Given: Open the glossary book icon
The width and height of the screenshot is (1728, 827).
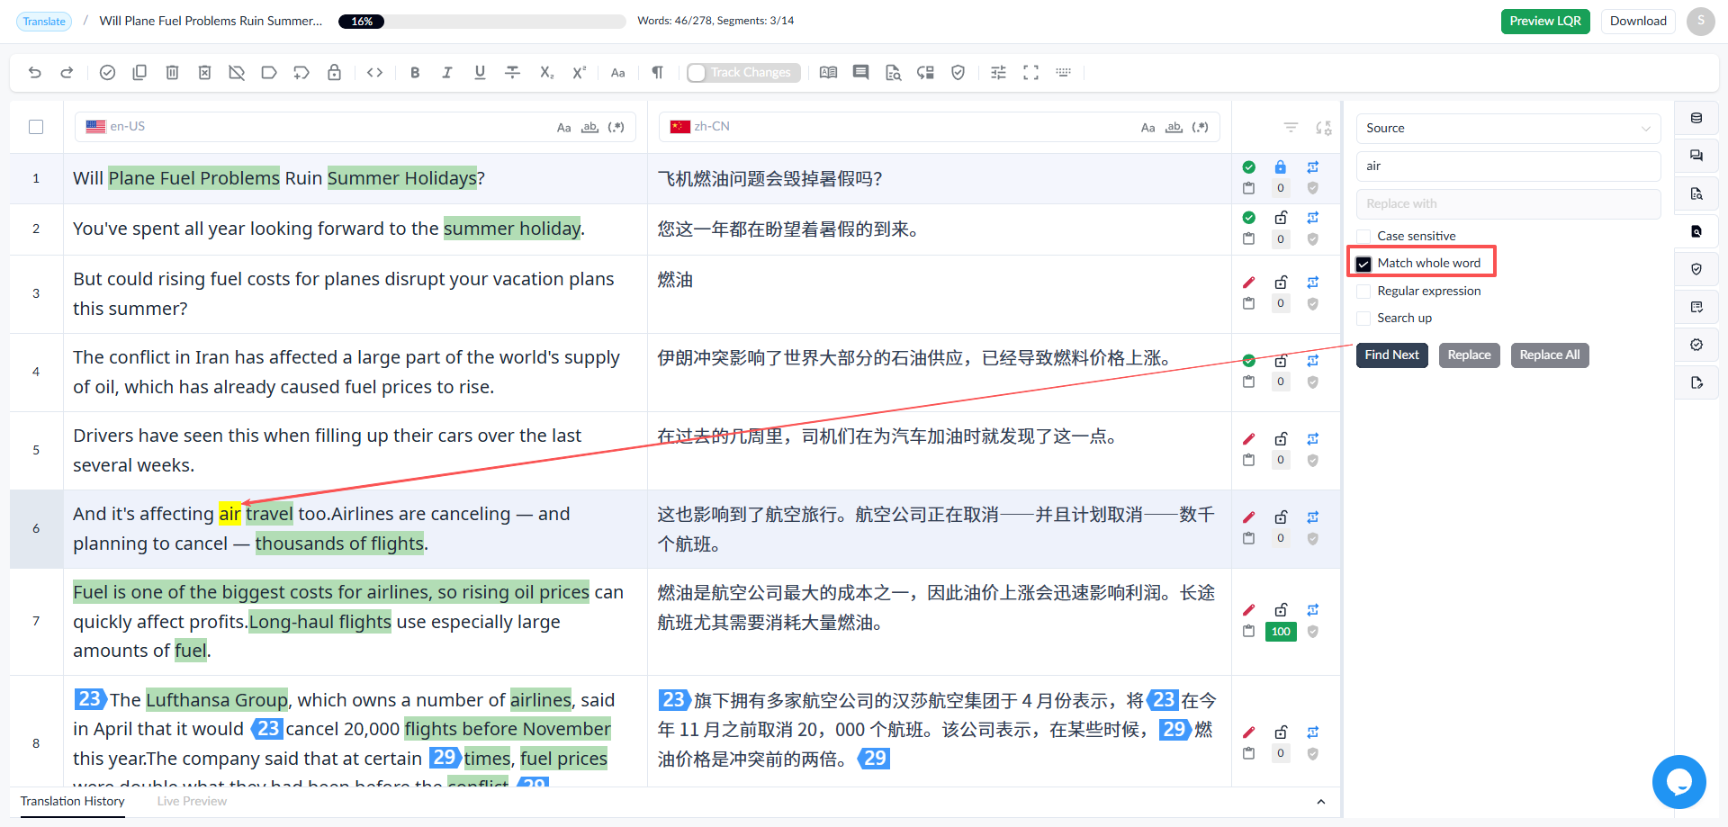Looking at the screenshot, I should pos(828,73).
